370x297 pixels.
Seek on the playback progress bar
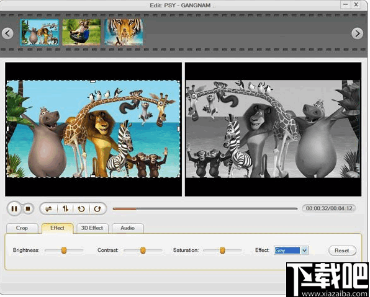click(205, 209)
